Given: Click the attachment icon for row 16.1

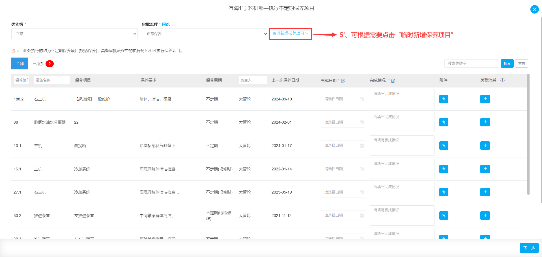Looking at the screenshot, I should (x=444, y=169).
